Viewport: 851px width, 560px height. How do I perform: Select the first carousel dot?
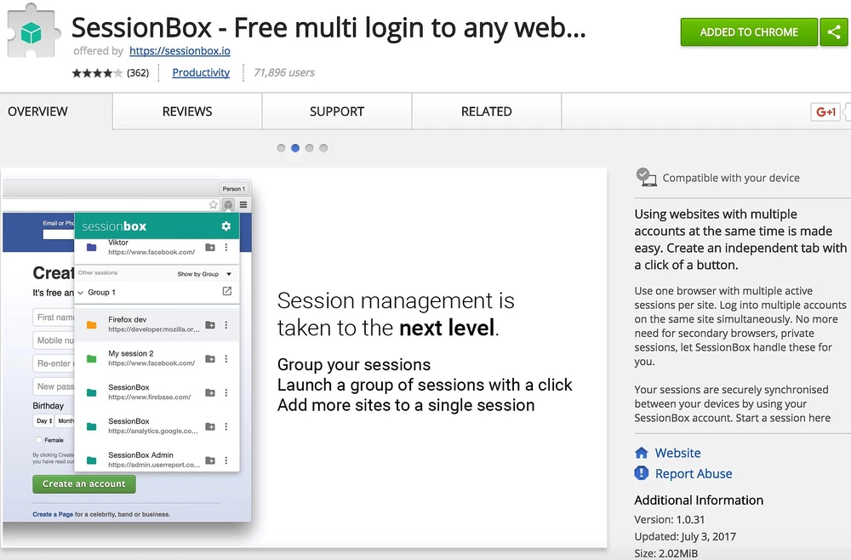click(281, 148)
